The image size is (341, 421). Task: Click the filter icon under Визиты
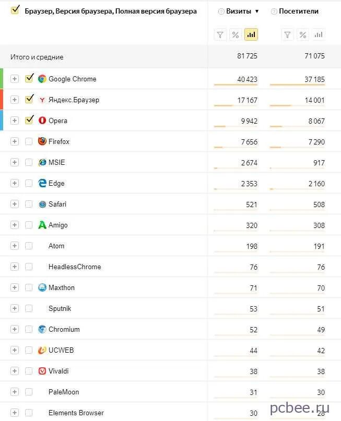pyautogui.click(x=220, y=35)
